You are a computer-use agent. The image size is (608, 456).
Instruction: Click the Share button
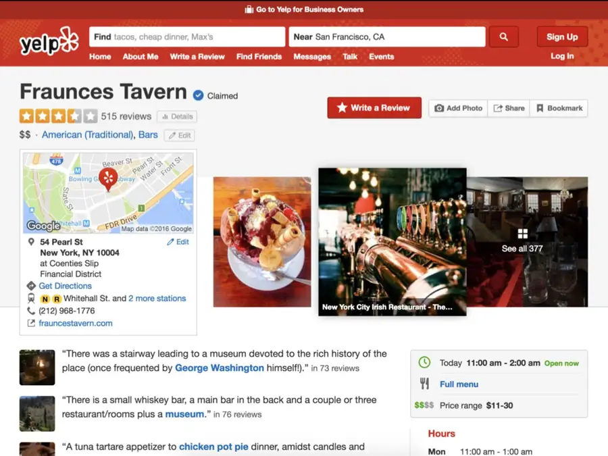[509, 108]
